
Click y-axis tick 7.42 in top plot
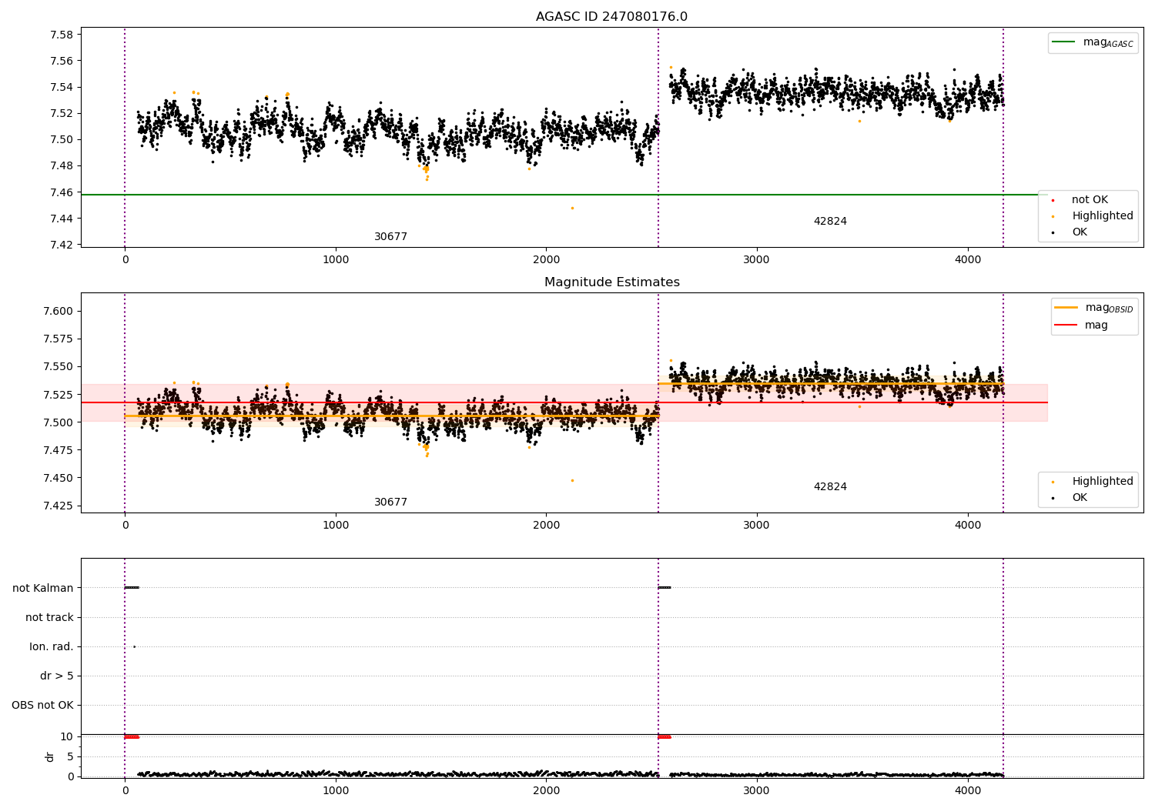click(62, 245)
